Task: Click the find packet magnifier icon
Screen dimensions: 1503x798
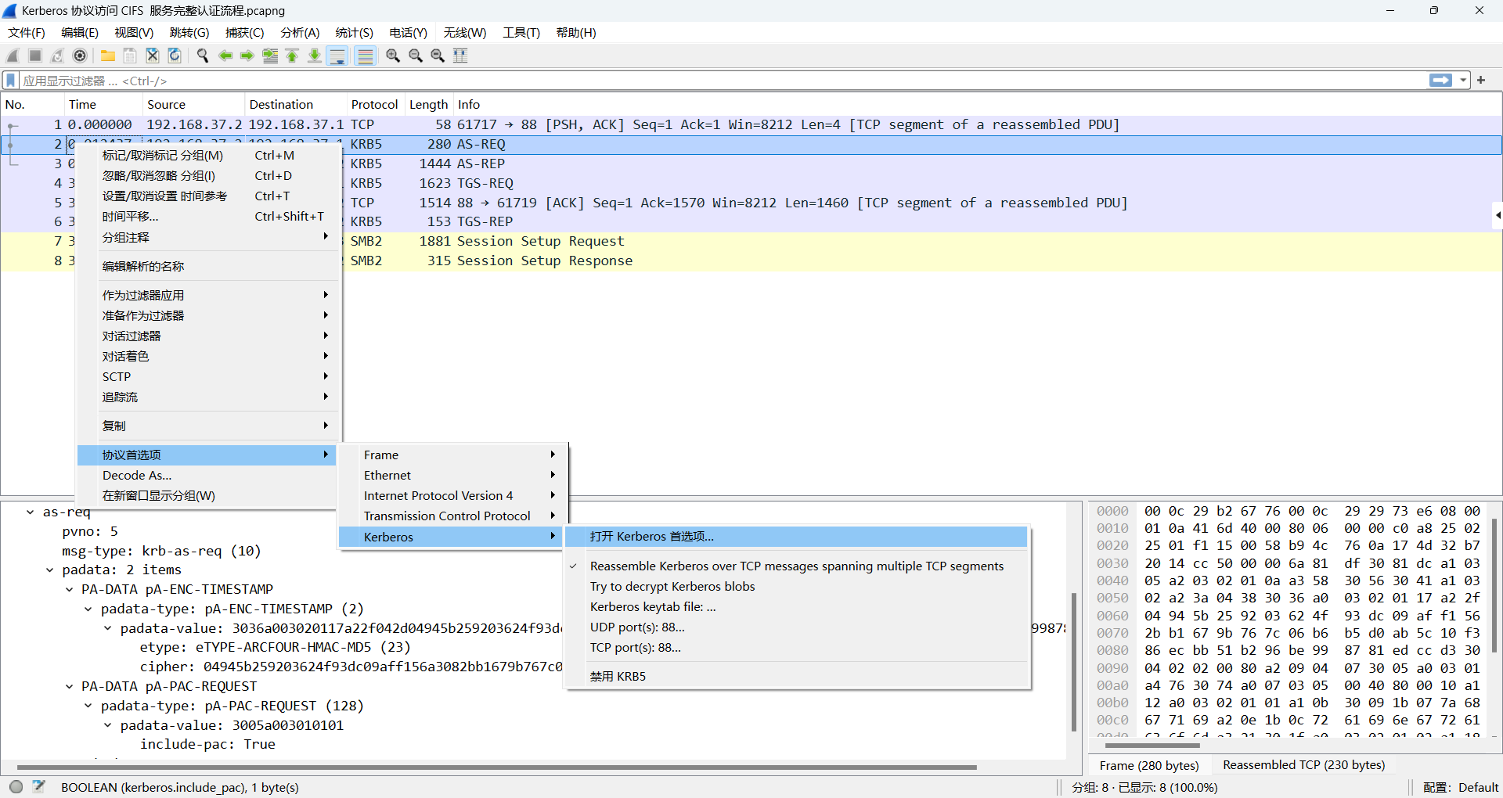Action: point(203,56)
